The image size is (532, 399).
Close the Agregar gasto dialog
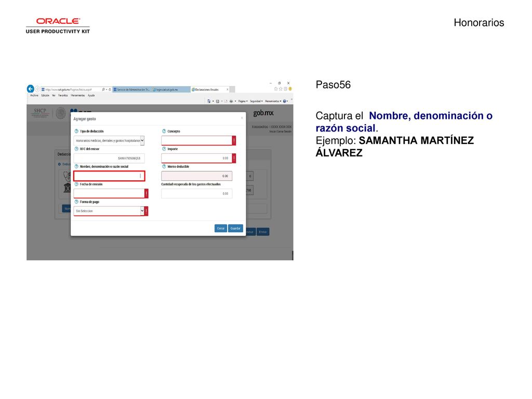[x=242, y=118]
